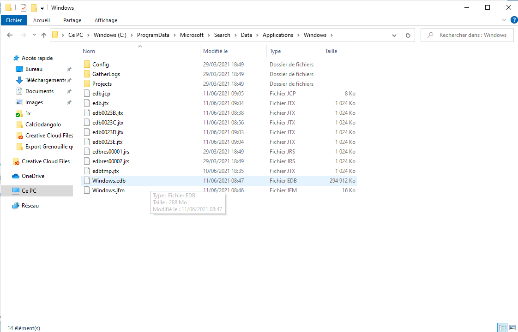Click the Up one level arrow
Viewport: 518px width, 332px height.
pos(44,35)
